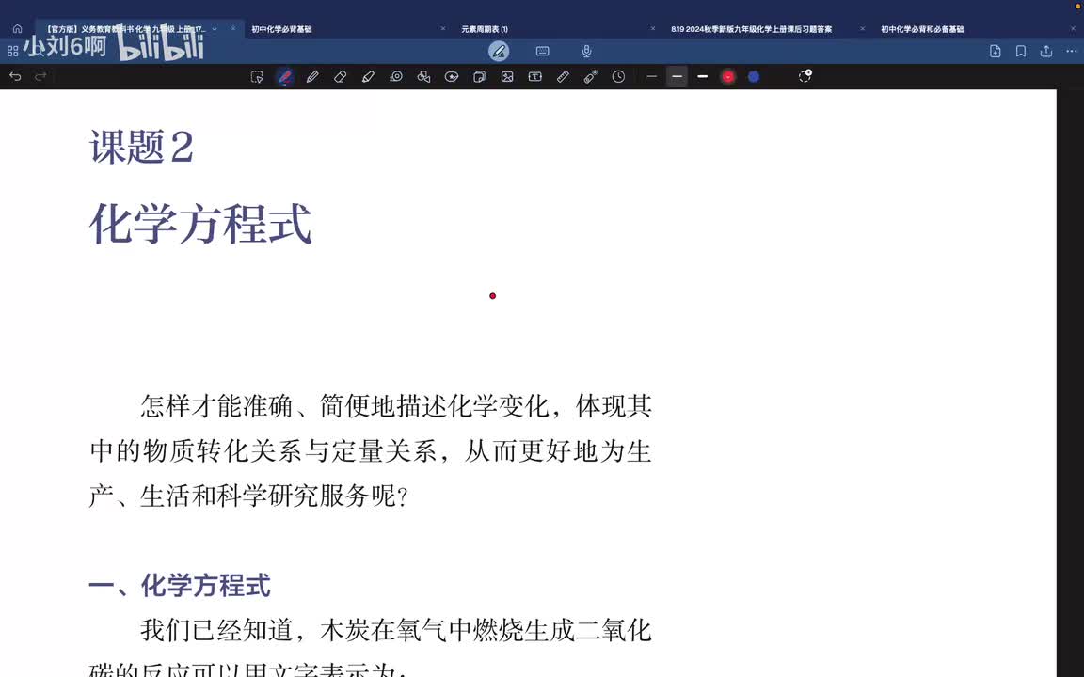Open the stickers and elements tool
This screenshot has height=677, width=1084.
click(x=452, y=77)
